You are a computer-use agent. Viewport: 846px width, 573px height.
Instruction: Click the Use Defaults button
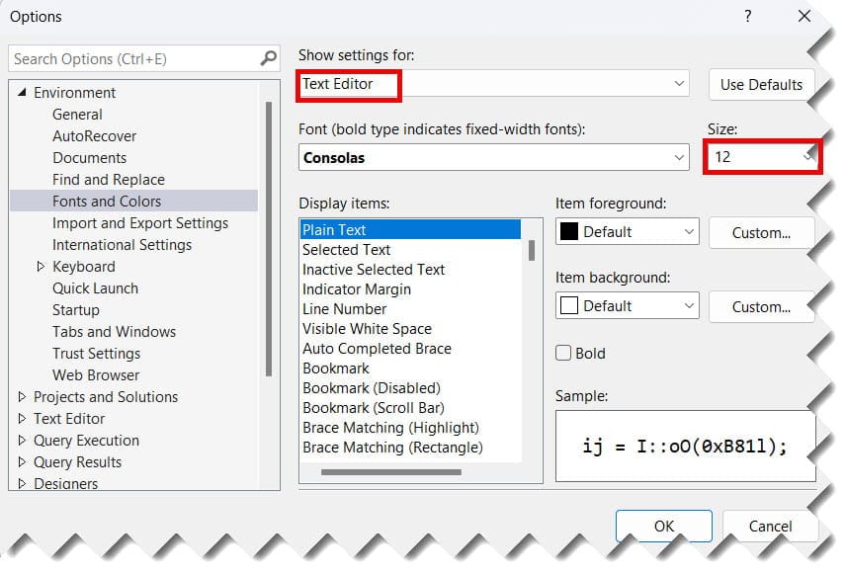[x=760, y=84]
